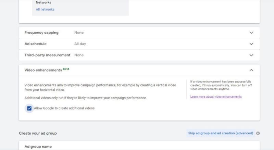Click the Allow Google checkbox label text
Image resolution: width=274 pixels, height=150 pixels.
(x=64, y=108)
